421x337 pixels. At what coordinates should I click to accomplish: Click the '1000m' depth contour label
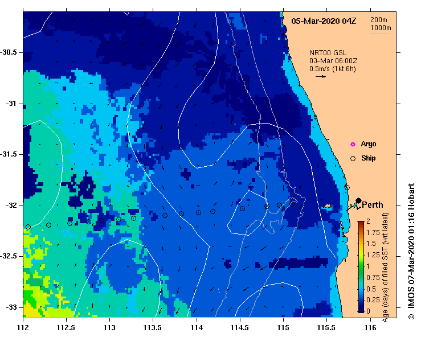(381, 28)
